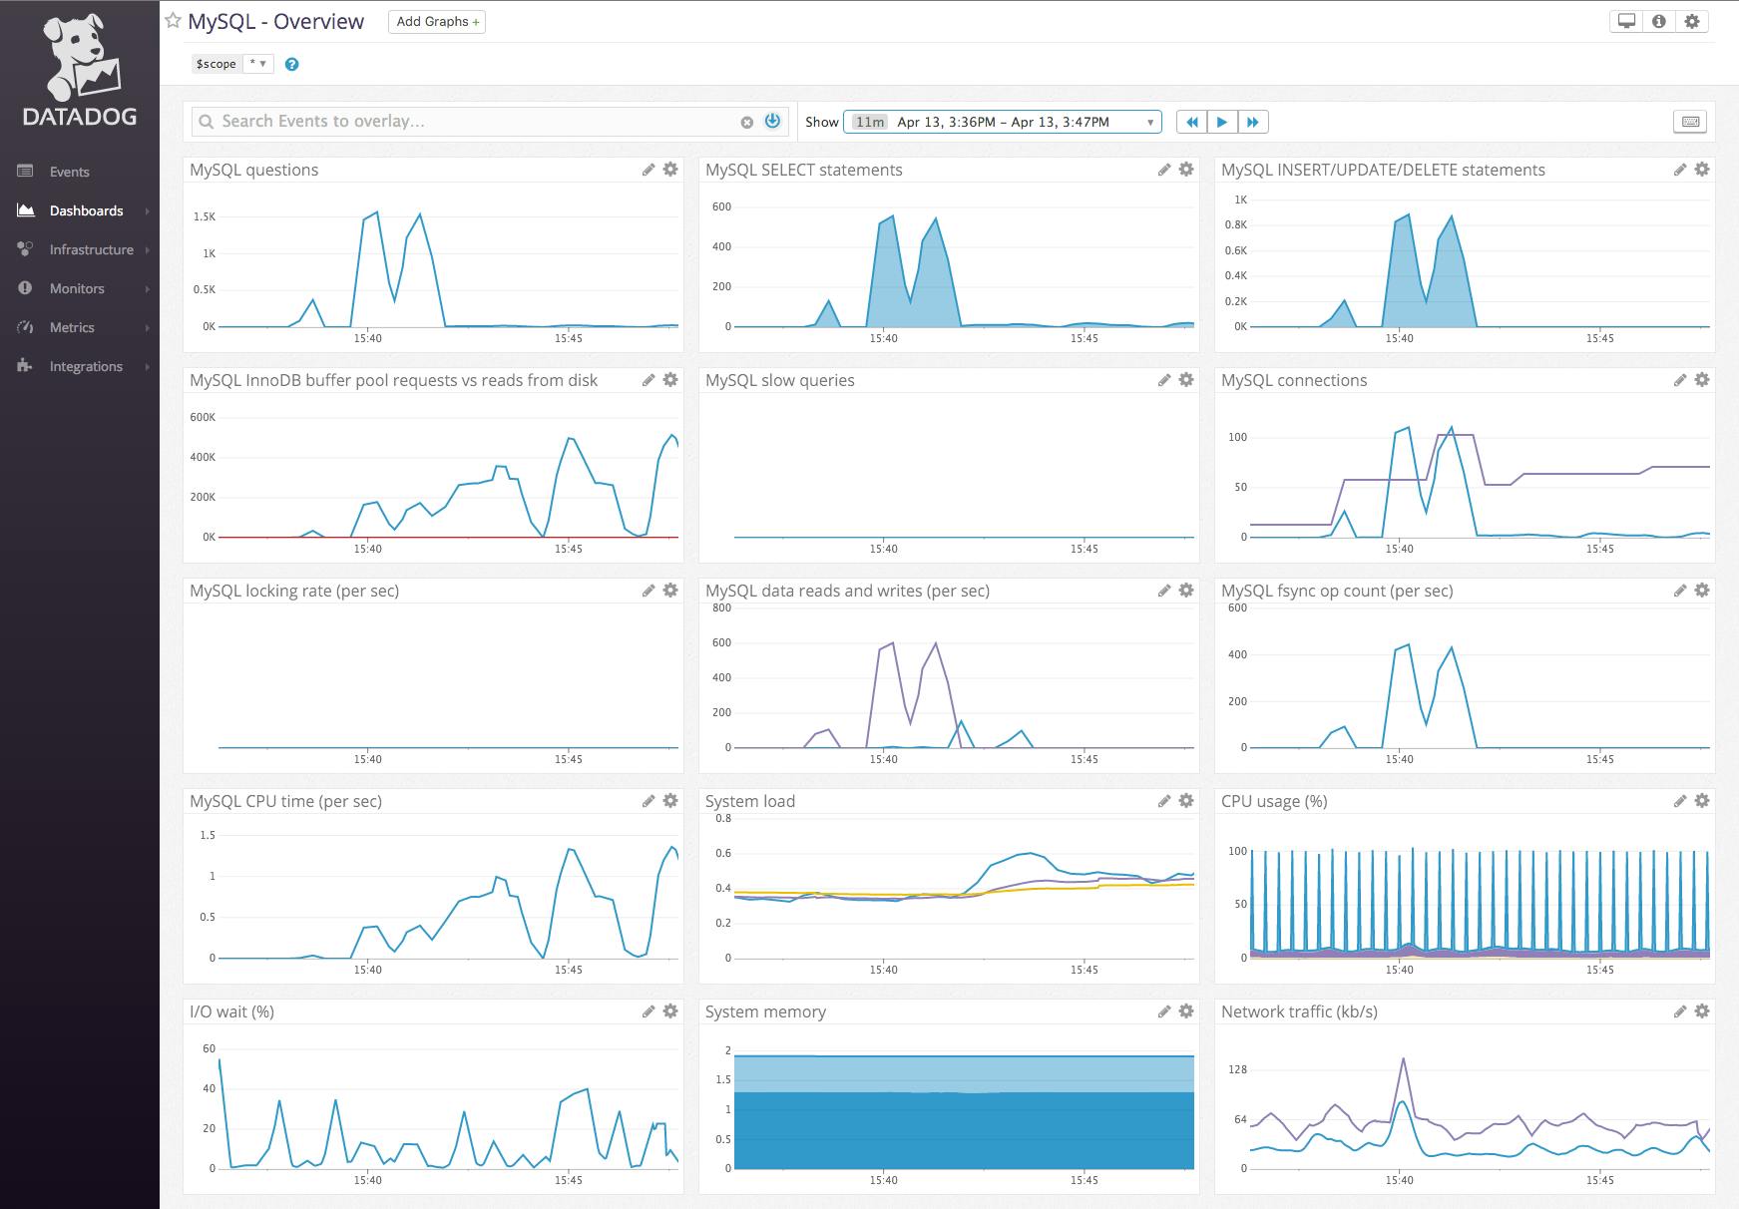The width and height of the screenshot is (1739, 1209).
Task: Toggle the events overlay power button
Action: click(x=771, y=121)
